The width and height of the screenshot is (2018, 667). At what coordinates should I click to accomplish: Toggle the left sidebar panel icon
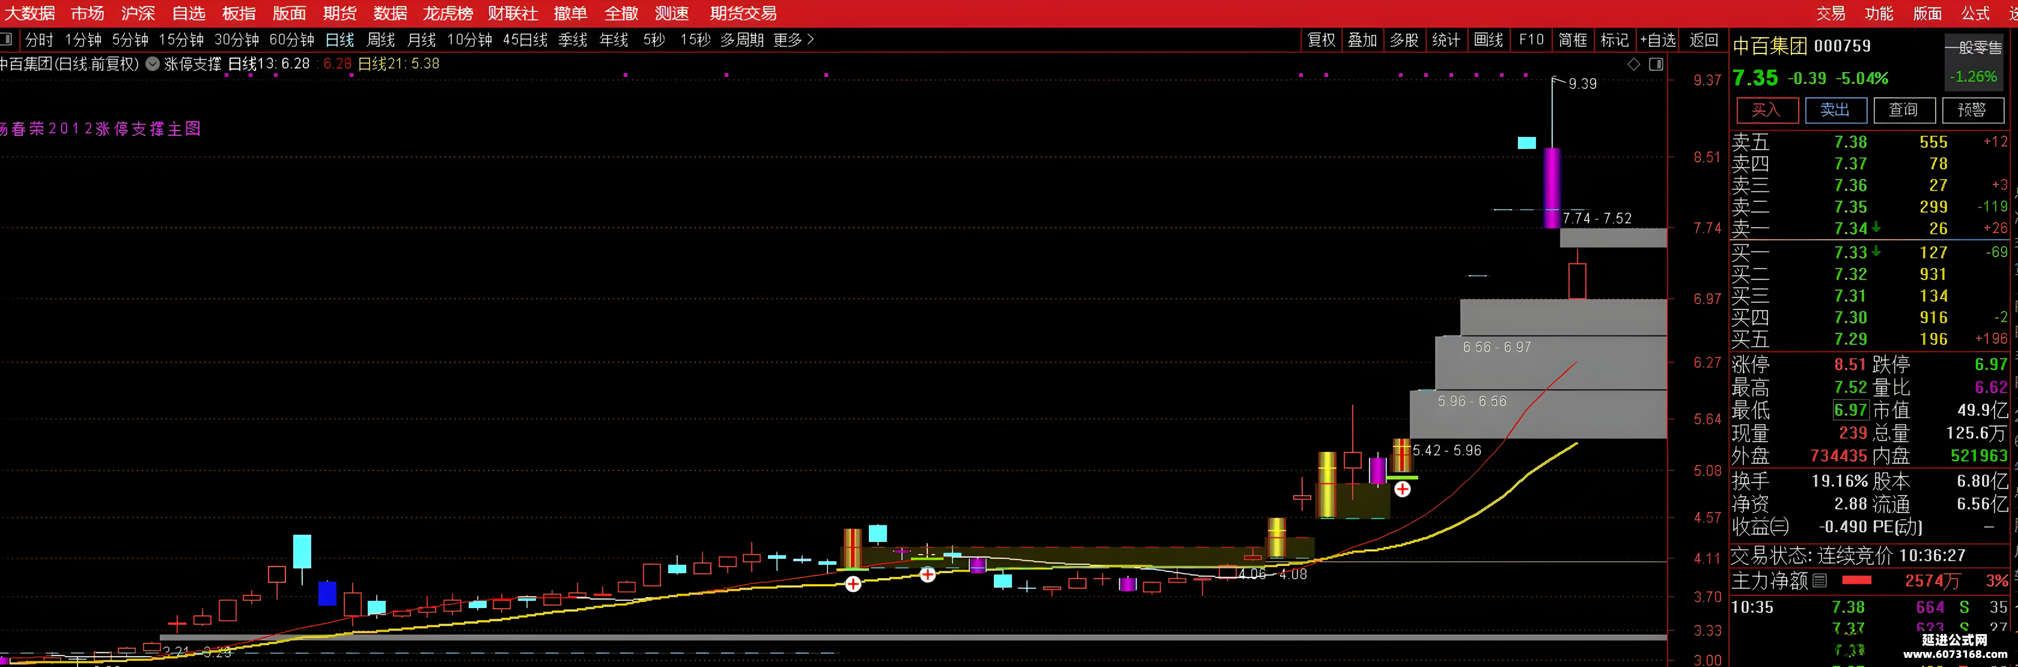[6, 39]
